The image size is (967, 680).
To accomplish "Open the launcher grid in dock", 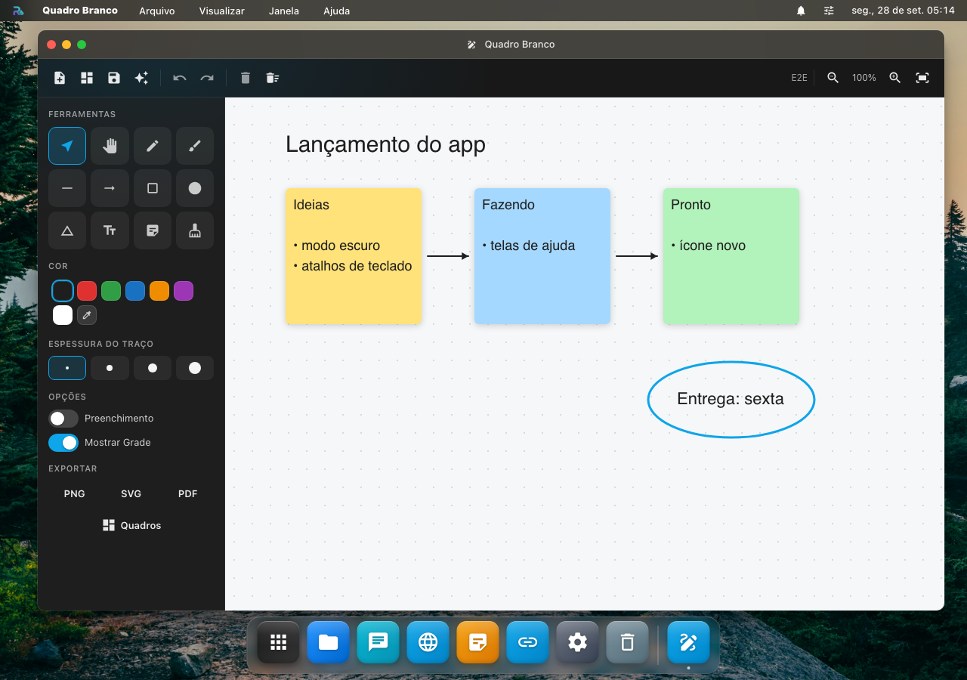I will click(x=279, y=642).
